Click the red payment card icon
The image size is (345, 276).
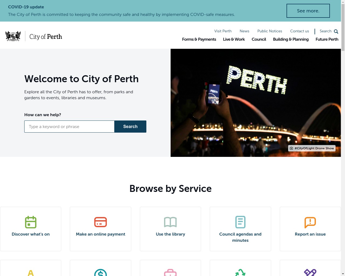[101, 222]
